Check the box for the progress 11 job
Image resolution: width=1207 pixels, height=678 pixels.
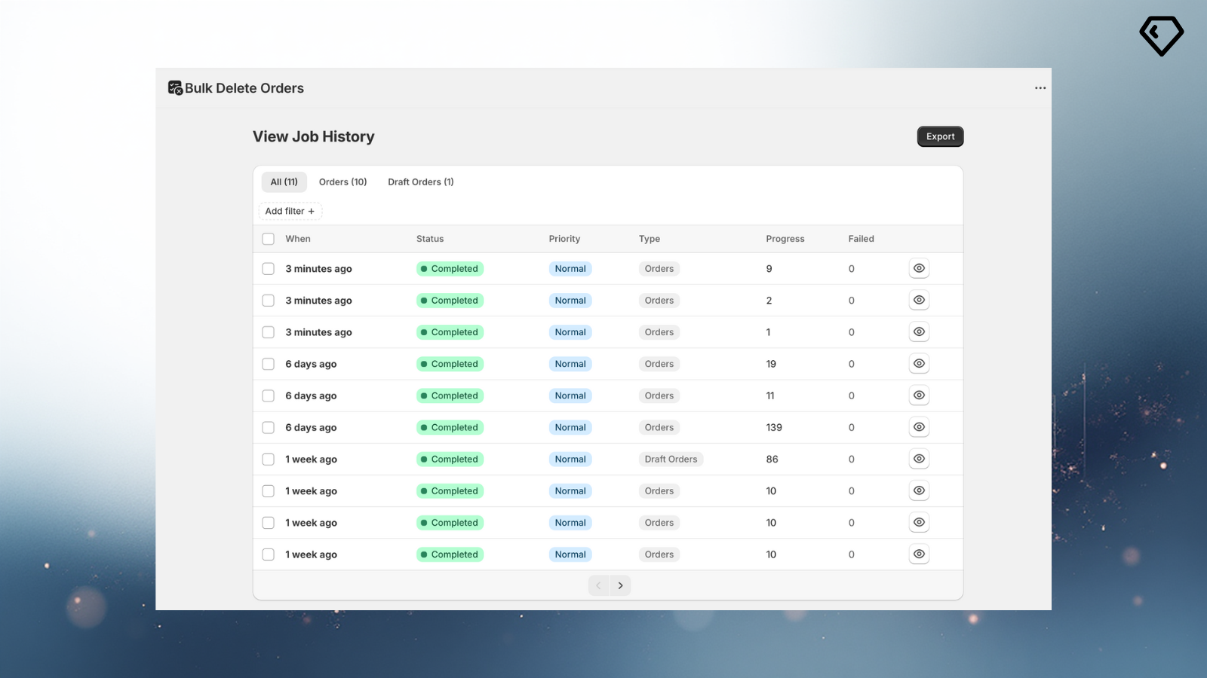click(x=268, y=395)
